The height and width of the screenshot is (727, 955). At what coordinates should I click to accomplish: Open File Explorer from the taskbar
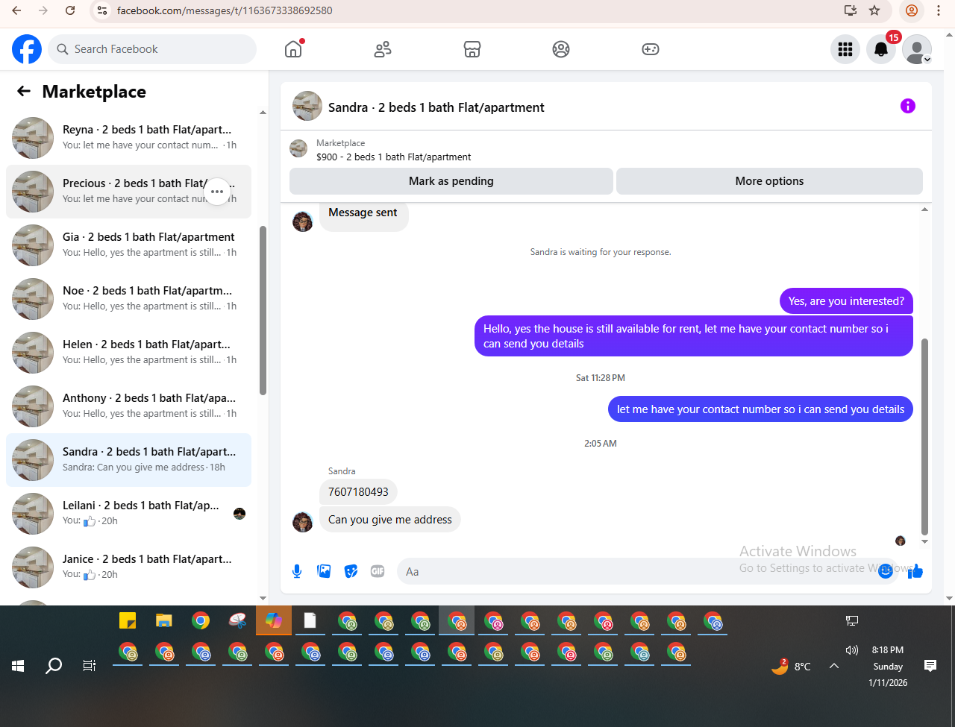click(x=164, y=620)
